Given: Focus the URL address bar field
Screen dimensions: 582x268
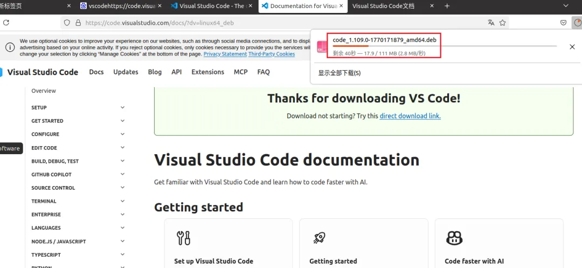Looking at the screenshot, I should (285, 23).
